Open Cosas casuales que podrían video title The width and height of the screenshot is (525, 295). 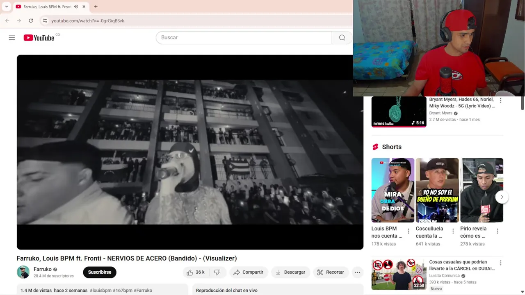coord(462,265)
